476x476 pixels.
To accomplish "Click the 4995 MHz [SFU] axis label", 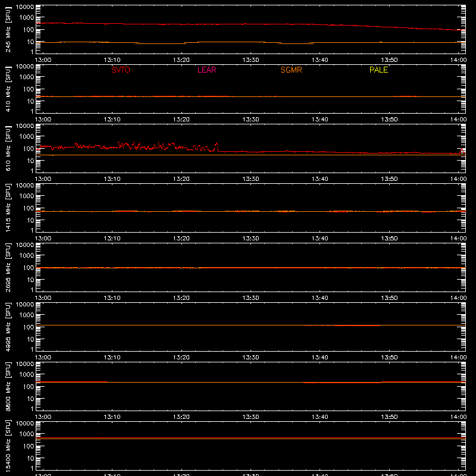I will pyautogui.click(x=8, y=327).
